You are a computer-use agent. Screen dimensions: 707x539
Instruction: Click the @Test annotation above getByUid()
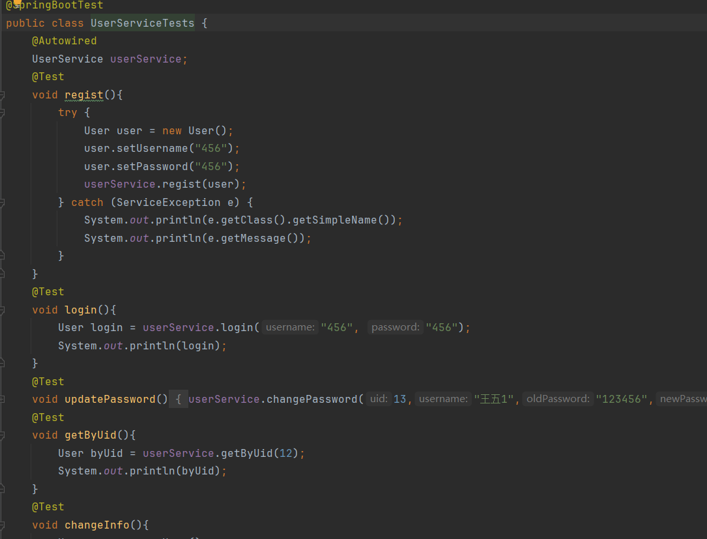click(48, 418)
